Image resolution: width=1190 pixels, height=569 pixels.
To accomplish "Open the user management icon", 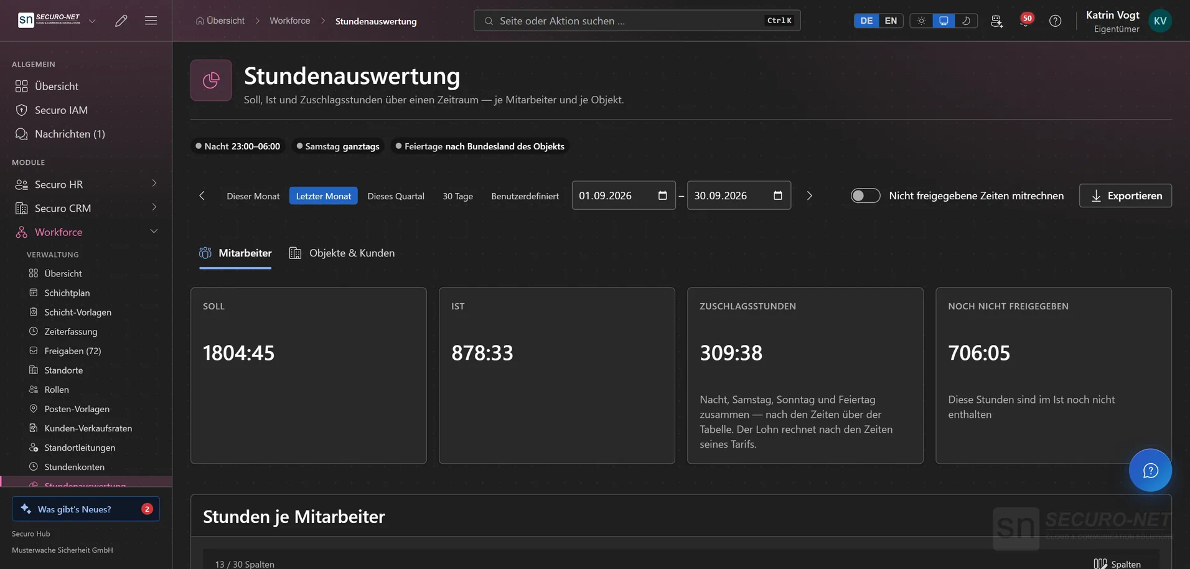I will tap(996, 21).
